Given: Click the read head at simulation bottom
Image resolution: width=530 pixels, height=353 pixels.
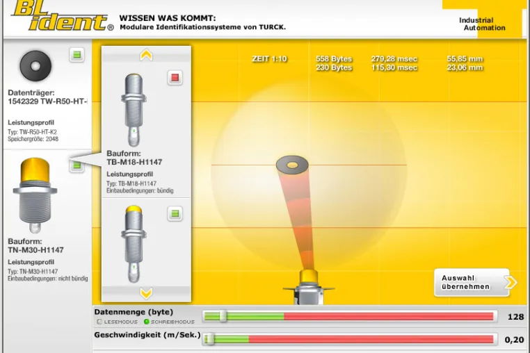Looking at the screenshot, I should (308, 287).
